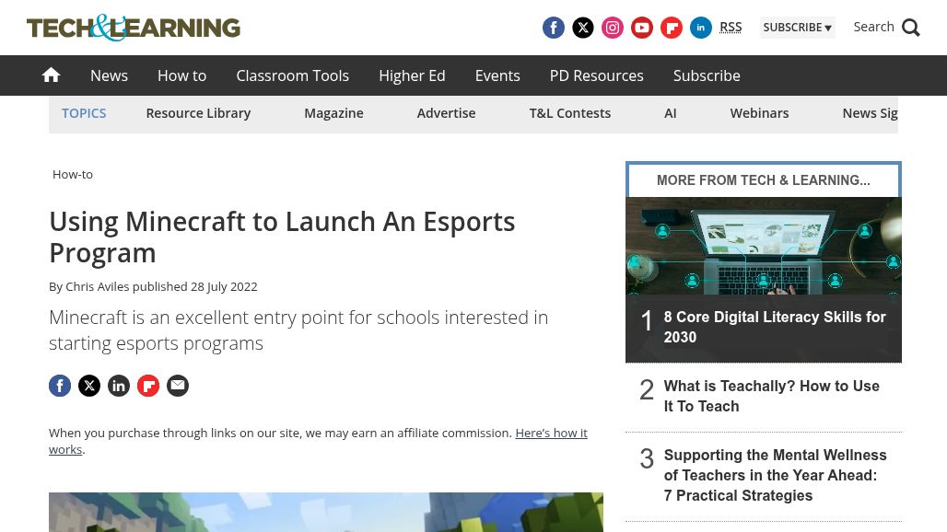Open the Higher Ed menu item
The width and height of the screenshot is (947, 532).
click(412, 75)
